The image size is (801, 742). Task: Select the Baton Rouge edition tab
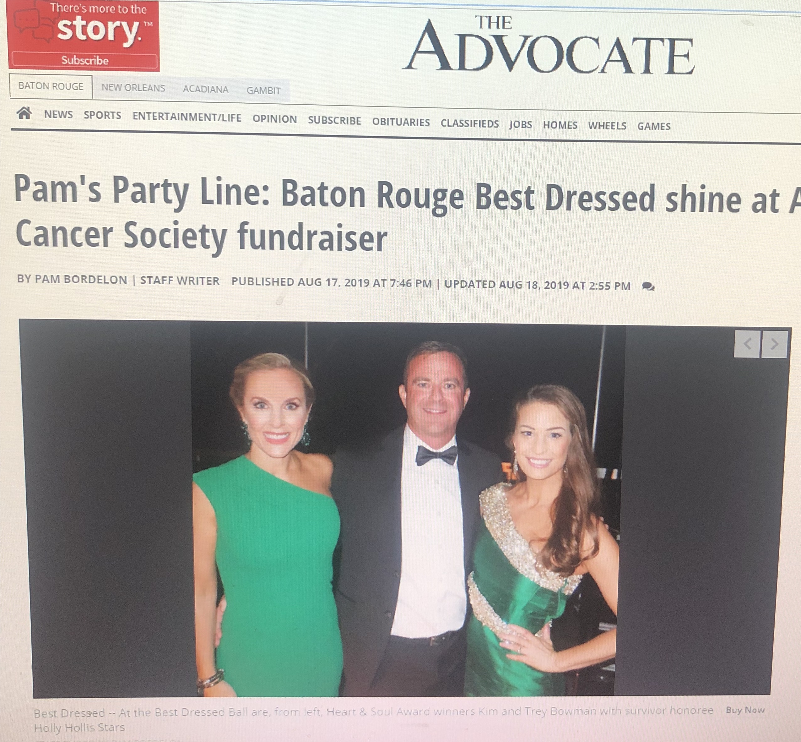(51, 86)
